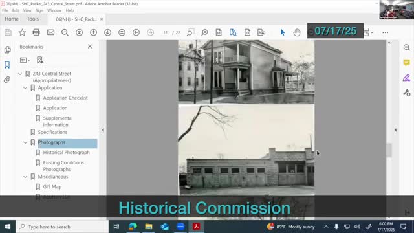Viewport: 414px width, 233px height.
Task: Collapse the 243 Central Street bookmark
Action: 20,74
